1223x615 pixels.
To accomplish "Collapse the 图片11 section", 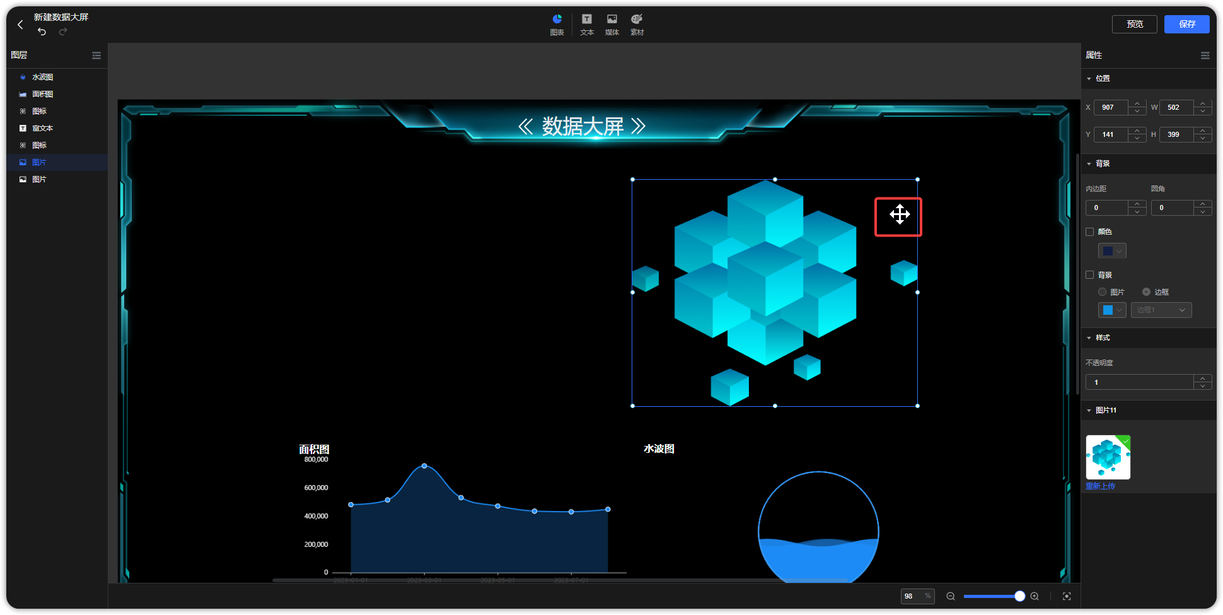I will 1089,411.
